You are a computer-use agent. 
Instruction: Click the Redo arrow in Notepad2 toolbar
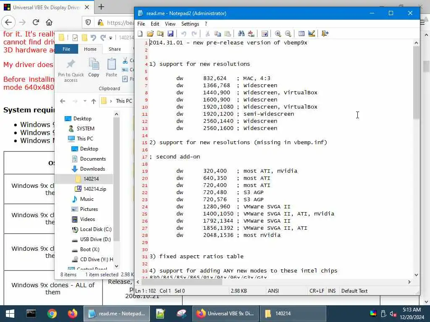coord(194,34)
